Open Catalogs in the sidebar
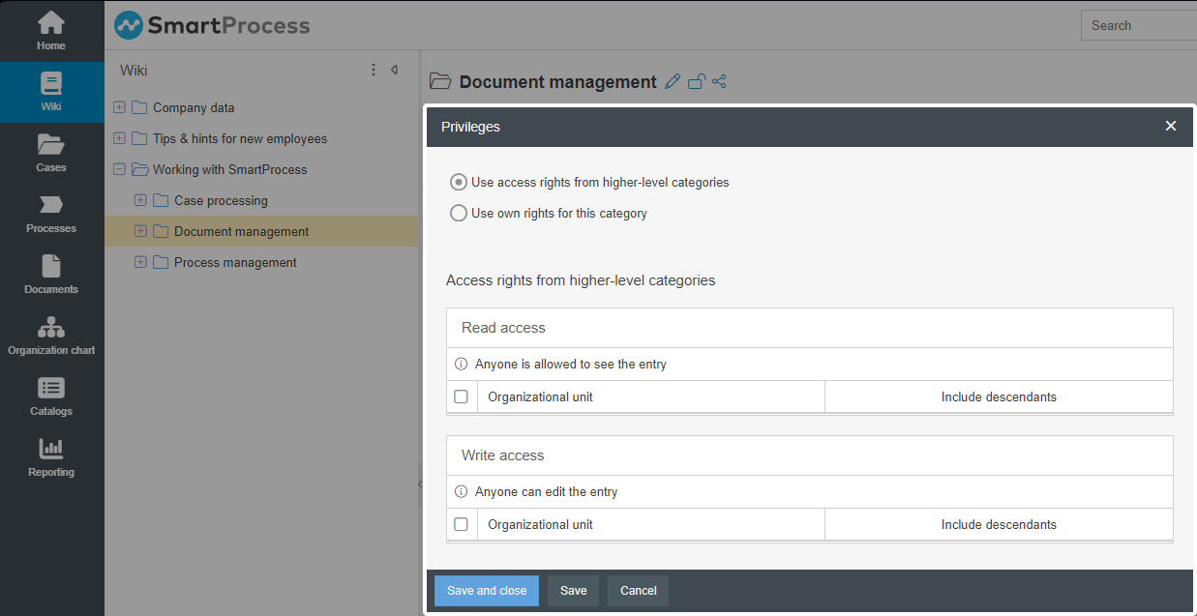Image resolution: width=1197 pixels, height=616 pixels. point(51,396)
